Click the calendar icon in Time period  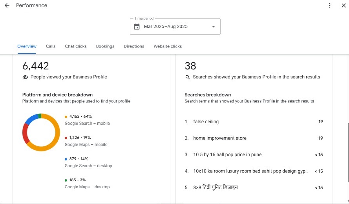coord(137,27)
